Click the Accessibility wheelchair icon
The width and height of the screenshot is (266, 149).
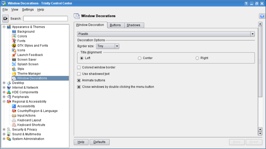(14, 106)
